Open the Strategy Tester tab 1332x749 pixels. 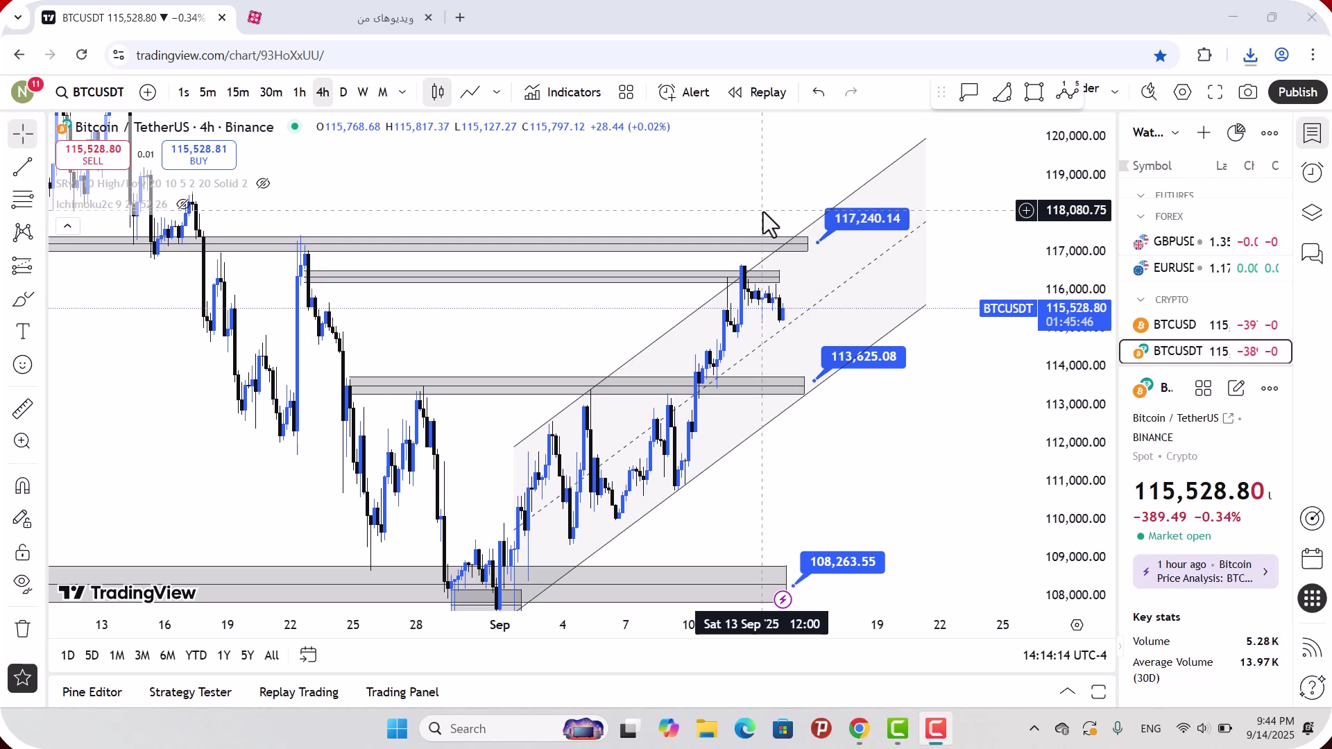click(x=190, y=692)
